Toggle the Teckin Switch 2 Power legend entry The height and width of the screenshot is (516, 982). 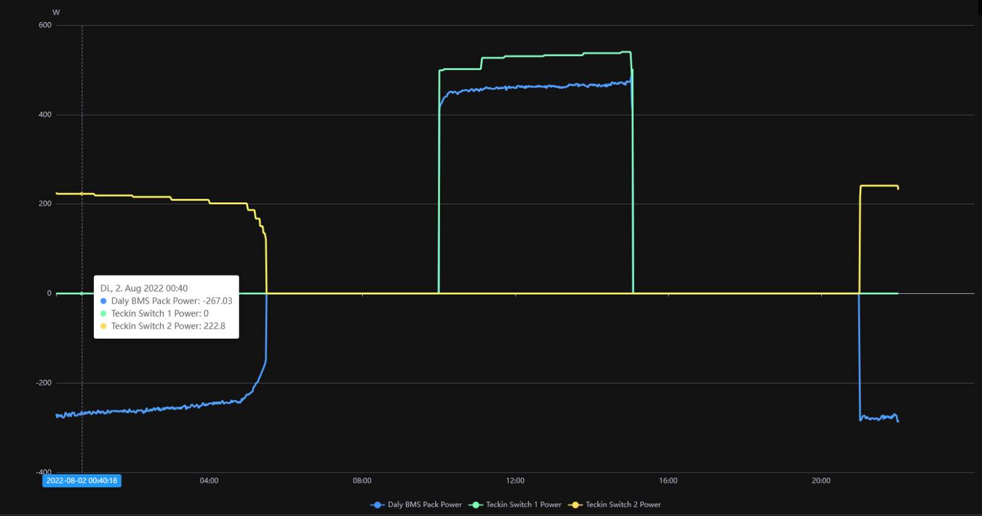point(614,504)
